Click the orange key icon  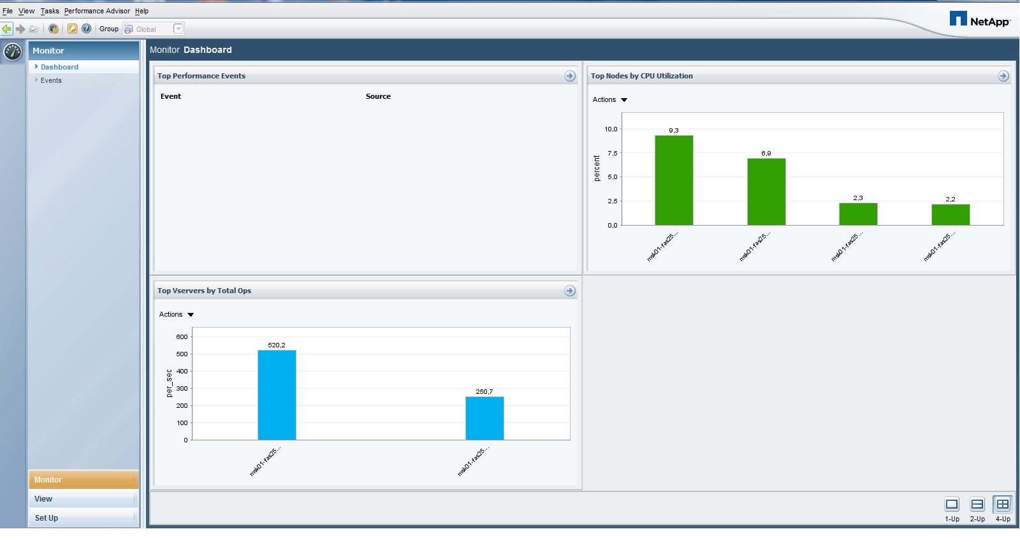tap(72, 29)
